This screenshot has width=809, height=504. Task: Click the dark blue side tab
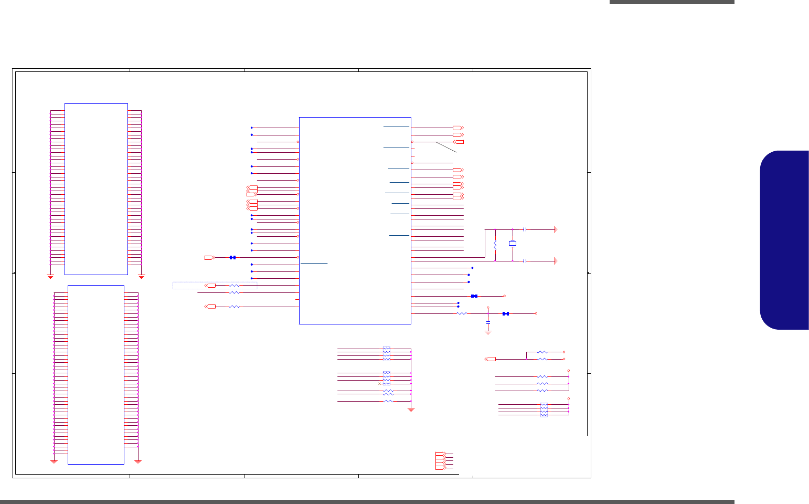(x=784, y=240)
